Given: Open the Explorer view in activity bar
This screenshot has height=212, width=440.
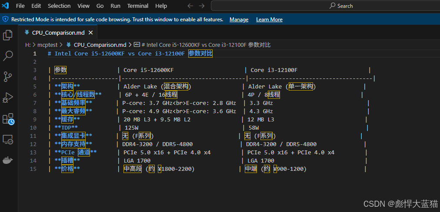Looking at the screenshot, I should point(8,35).
